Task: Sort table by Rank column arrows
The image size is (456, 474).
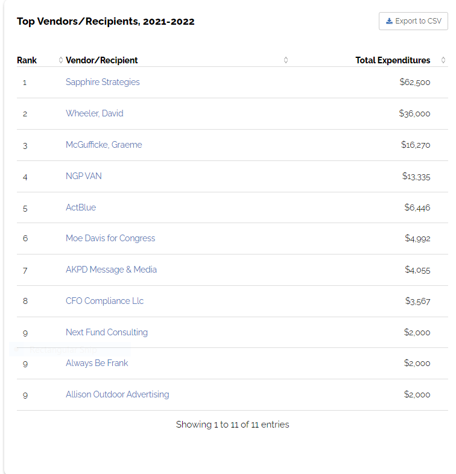Action: 60,60
